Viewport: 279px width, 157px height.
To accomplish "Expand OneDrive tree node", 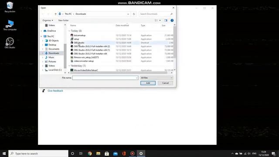I will [41, 31].
